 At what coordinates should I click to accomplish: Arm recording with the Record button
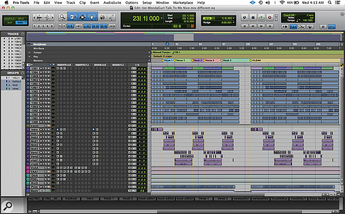270,17
